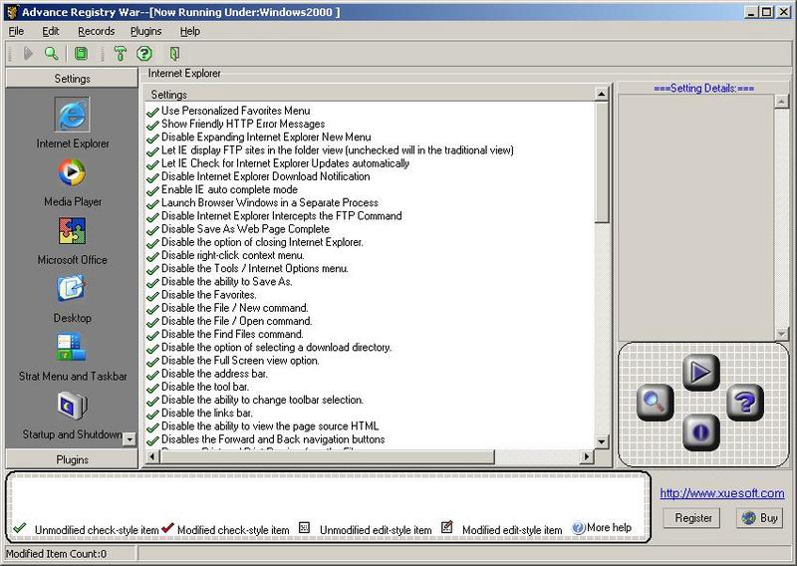The width and height of the screenshot is (797, 566).
Task: Click settings list scroll-right arrow
Action: point(587,456)
